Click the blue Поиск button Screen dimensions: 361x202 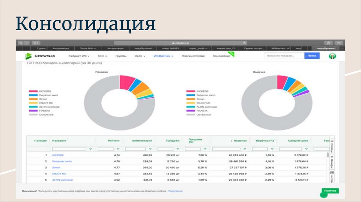tap(312, 56)
